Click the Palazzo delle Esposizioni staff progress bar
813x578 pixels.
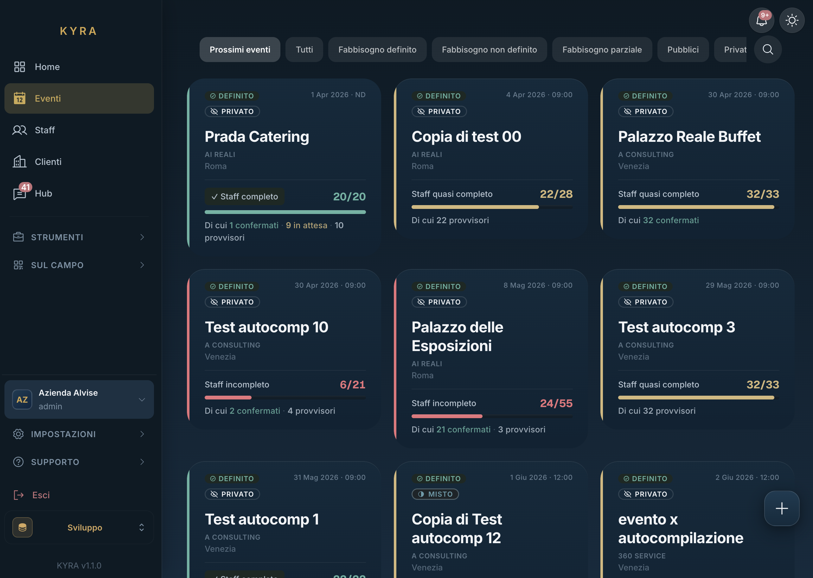point(492,416)
